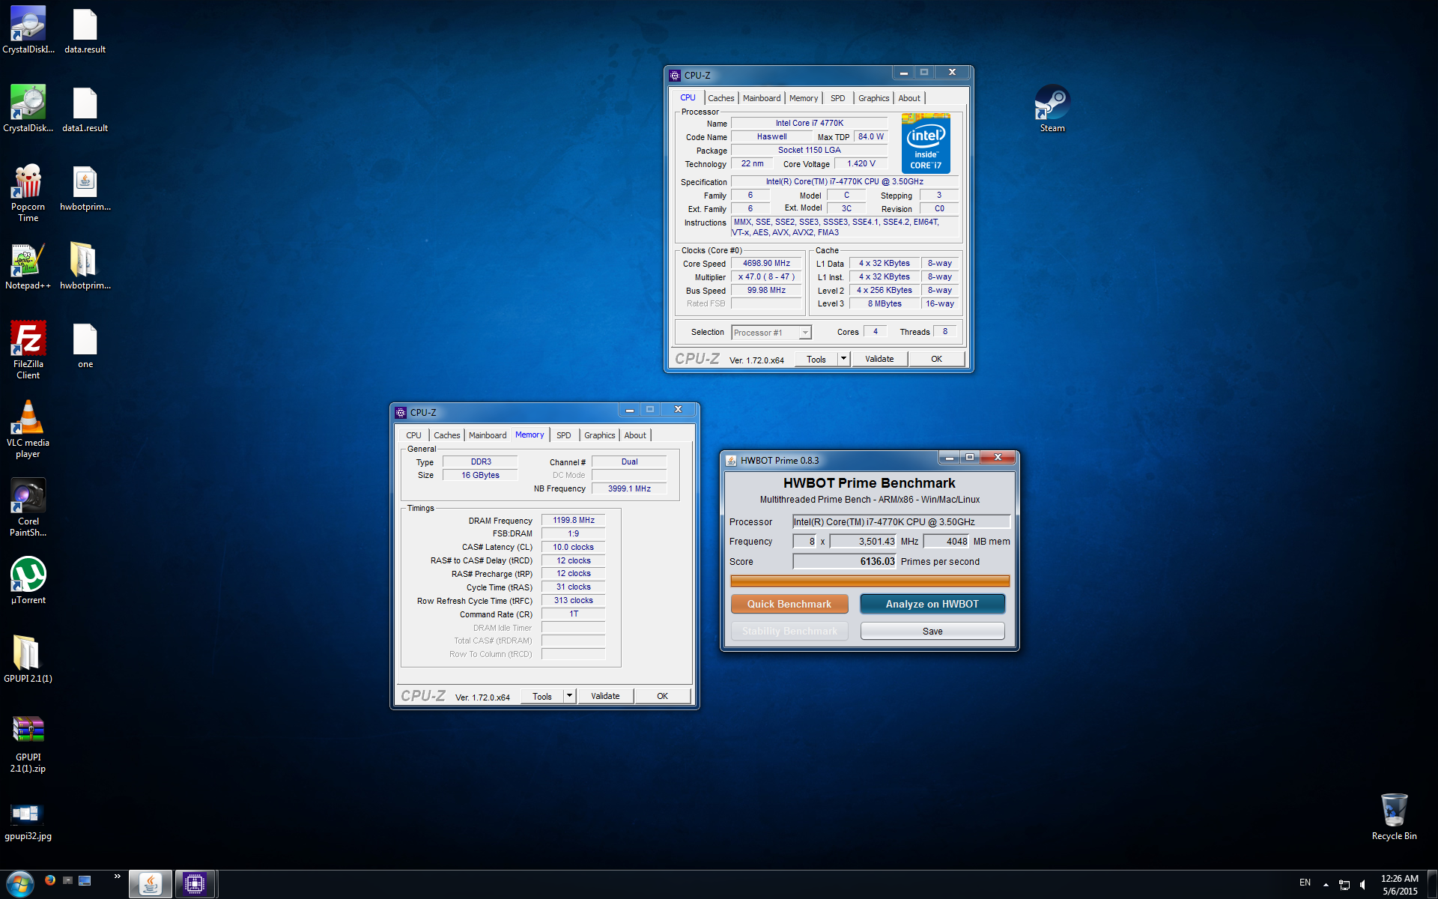Viewport: 1438px width, 899px height.
Task: Click the Core Speed value 4698.90 MHz
Action: (766, 264)
